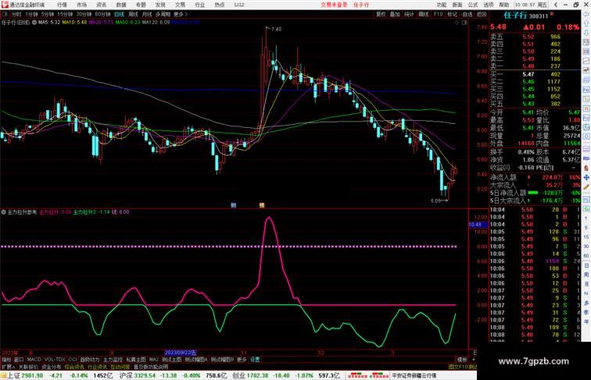This screenshot has height=380, width=591.
Task: Select the 30分钟 period
Action: coord(84,14)
